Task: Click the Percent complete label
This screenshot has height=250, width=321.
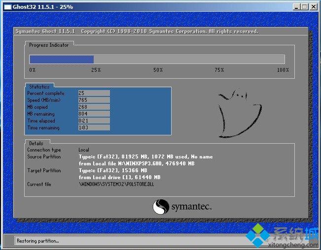Action: pyautogui.click(x=46, y=94)
